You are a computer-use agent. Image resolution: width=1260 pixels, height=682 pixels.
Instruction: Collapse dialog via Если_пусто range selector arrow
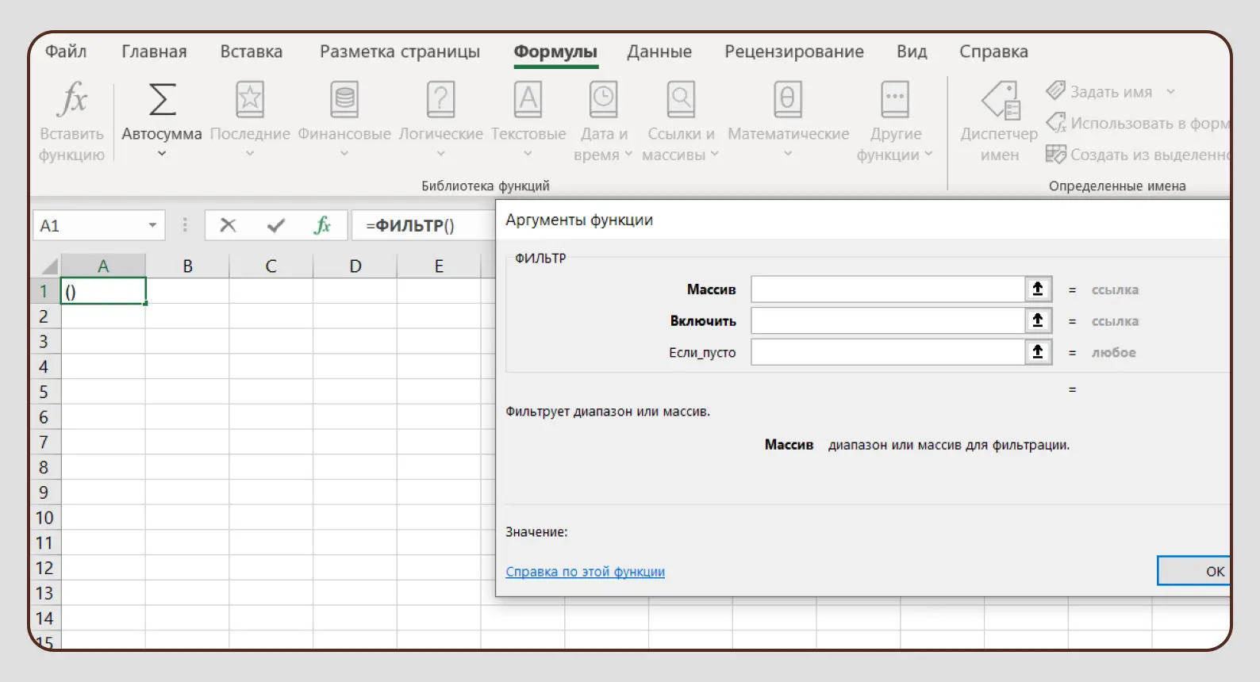click(x=1038, y=351)
